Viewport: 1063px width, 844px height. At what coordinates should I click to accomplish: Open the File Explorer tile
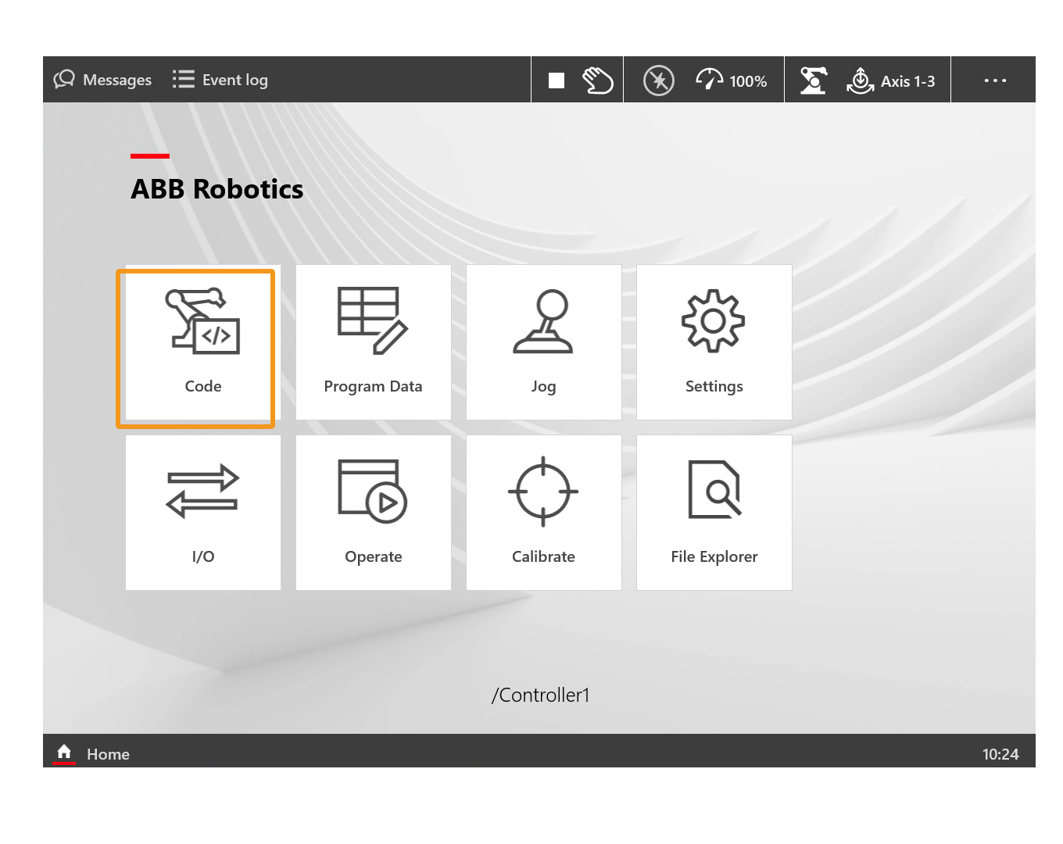[x=714, y=513]
